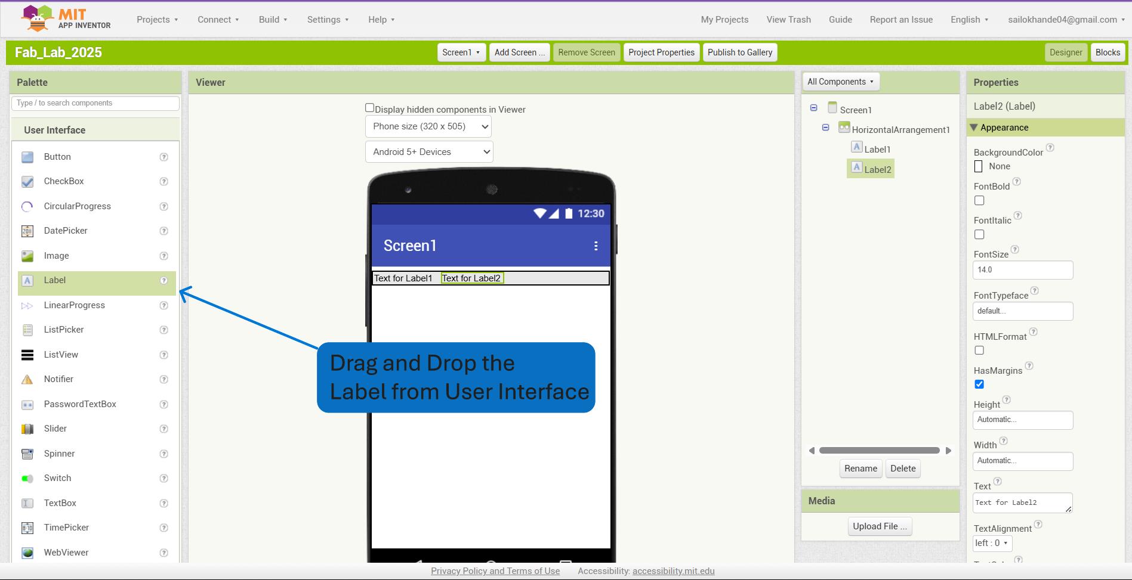Enable the FontItalic checkbox
1132x580 pixels.
(x=979, y=234)
